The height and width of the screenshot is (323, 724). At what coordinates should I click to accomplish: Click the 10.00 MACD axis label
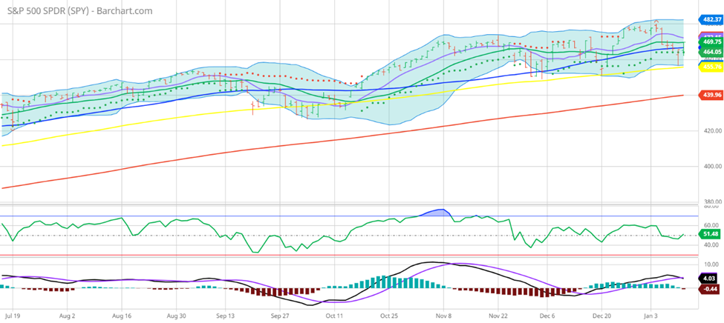(x=711, y=264)
